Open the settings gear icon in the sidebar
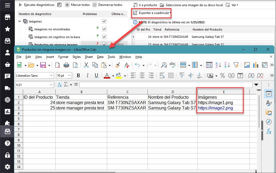 click(8, 167)
